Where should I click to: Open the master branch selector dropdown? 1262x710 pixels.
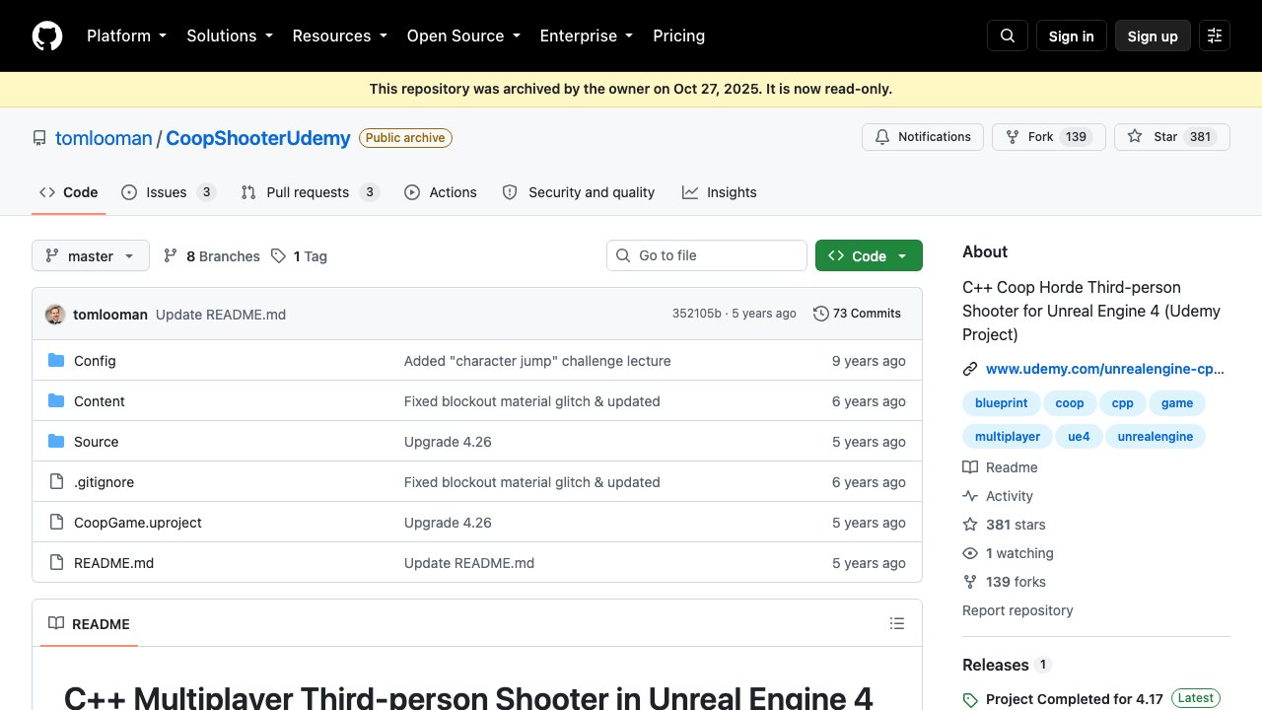pos(91,255)
